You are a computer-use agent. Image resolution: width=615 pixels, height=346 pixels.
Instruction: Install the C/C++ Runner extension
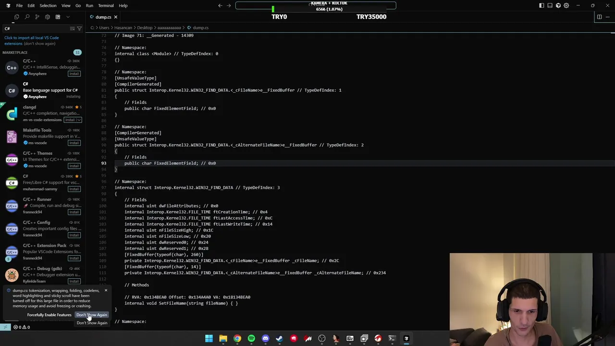pos(74,212)
